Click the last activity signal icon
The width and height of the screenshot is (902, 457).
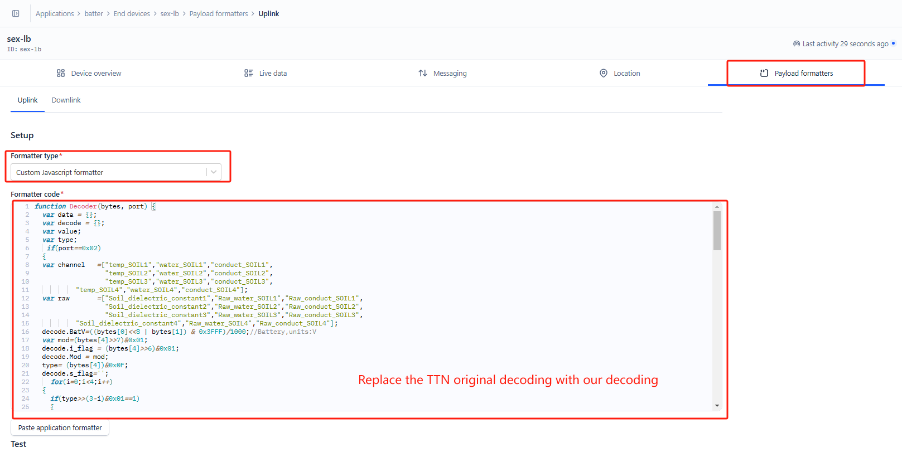tap(797, 43)
